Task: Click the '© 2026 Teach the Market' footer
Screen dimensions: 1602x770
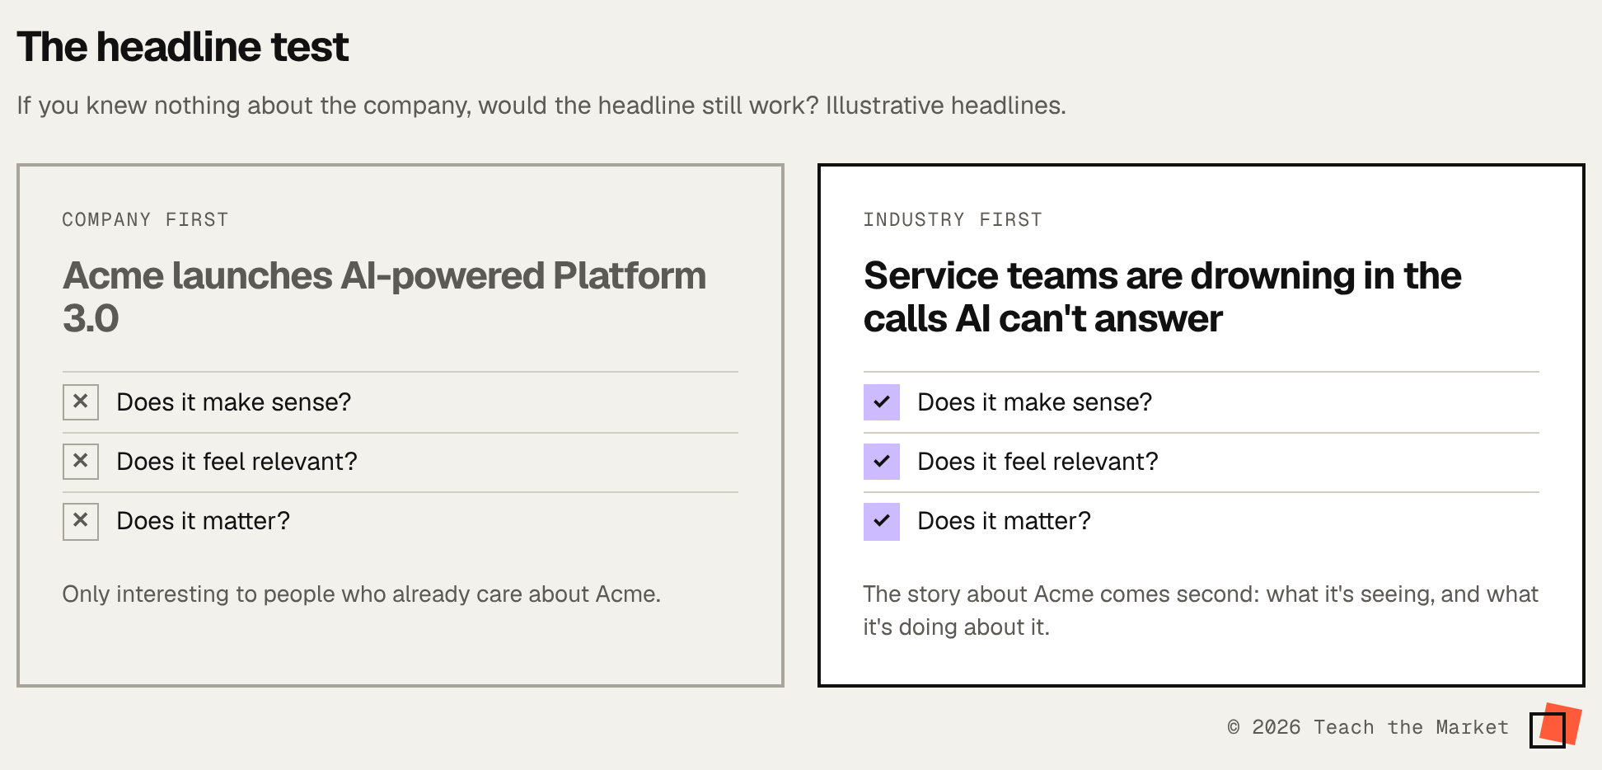Action: click(x=1368, y=727)
